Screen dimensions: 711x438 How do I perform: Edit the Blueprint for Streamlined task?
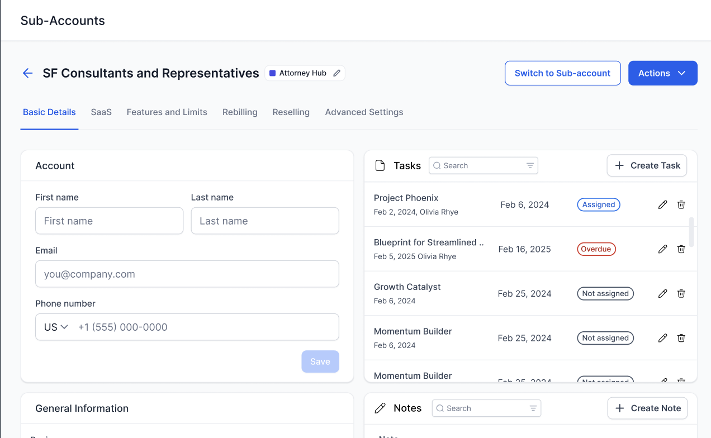click(662, 249)
